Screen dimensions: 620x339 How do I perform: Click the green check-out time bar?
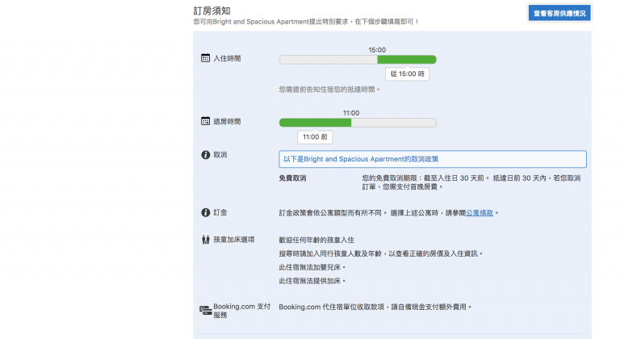tap(315, 123)
